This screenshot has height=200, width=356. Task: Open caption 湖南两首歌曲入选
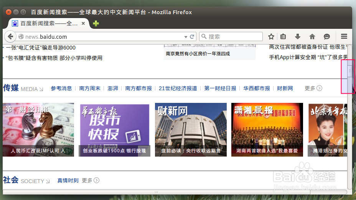tap(267, 151)
